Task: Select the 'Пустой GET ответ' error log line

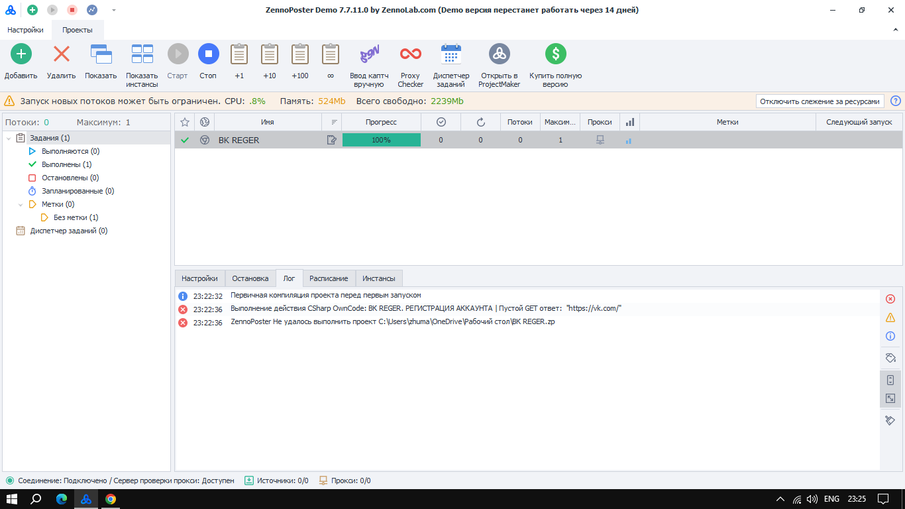Action: pyautogui.click(x=426, y=309)
